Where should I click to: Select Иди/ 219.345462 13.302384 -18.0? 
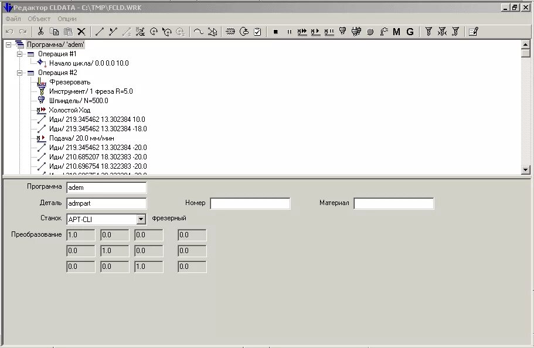coord(98,129)
